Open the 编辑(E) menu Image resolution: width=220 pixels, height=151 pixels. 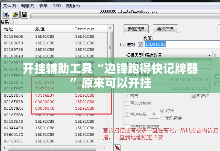click(28, 6)
